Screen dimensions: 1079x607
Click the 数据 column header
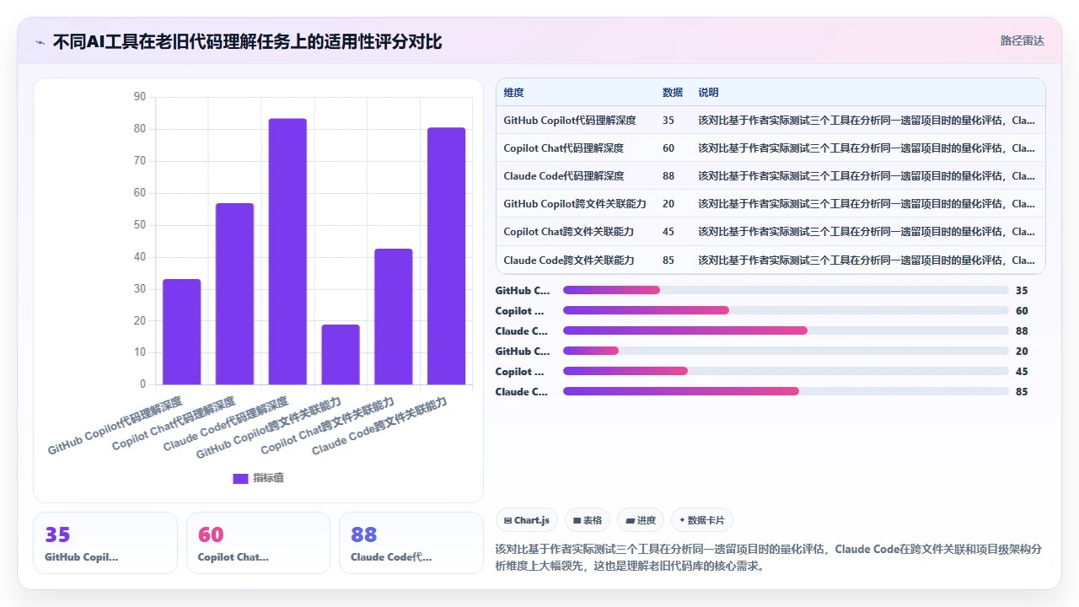[x=673, y=93]
